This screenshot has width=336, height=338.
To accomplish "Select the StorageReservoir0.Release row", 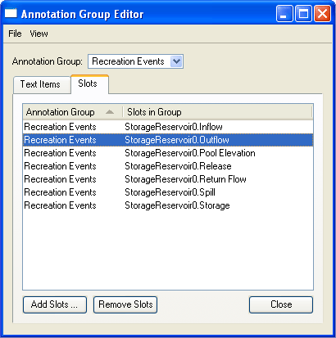I will click(168, 166).
